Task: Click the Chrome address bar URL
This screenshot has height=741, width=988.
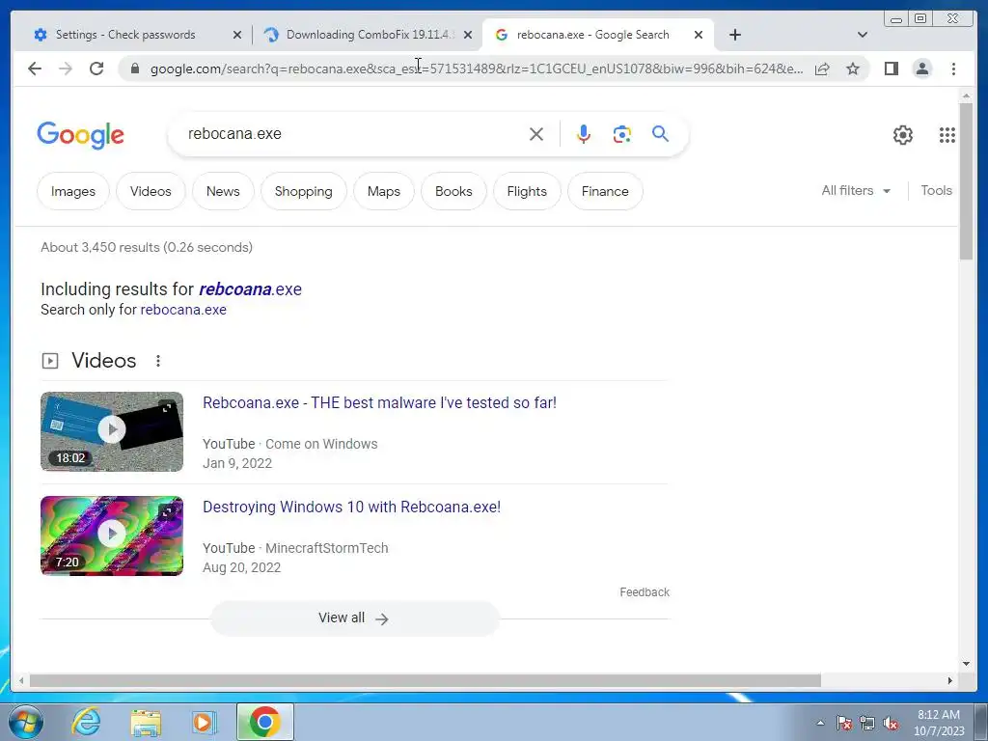Action: coord(477,69)
